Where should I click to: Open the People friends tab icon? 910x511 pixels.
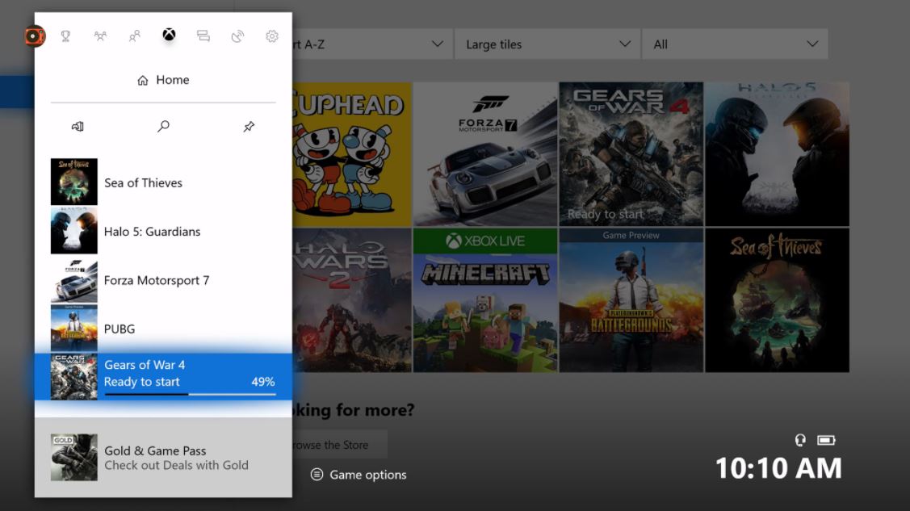135,36
